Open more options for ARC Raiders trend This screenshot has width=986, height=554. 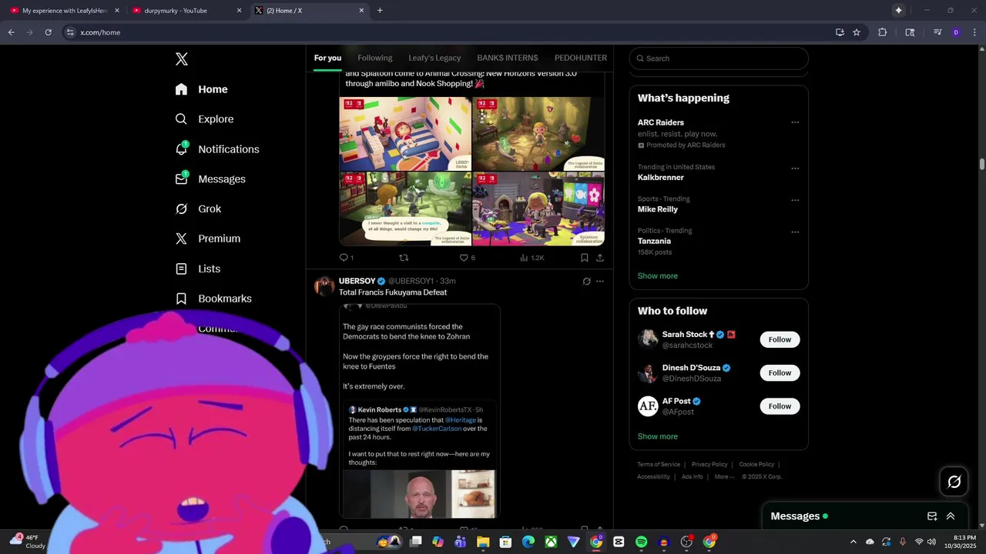point(795,122)
